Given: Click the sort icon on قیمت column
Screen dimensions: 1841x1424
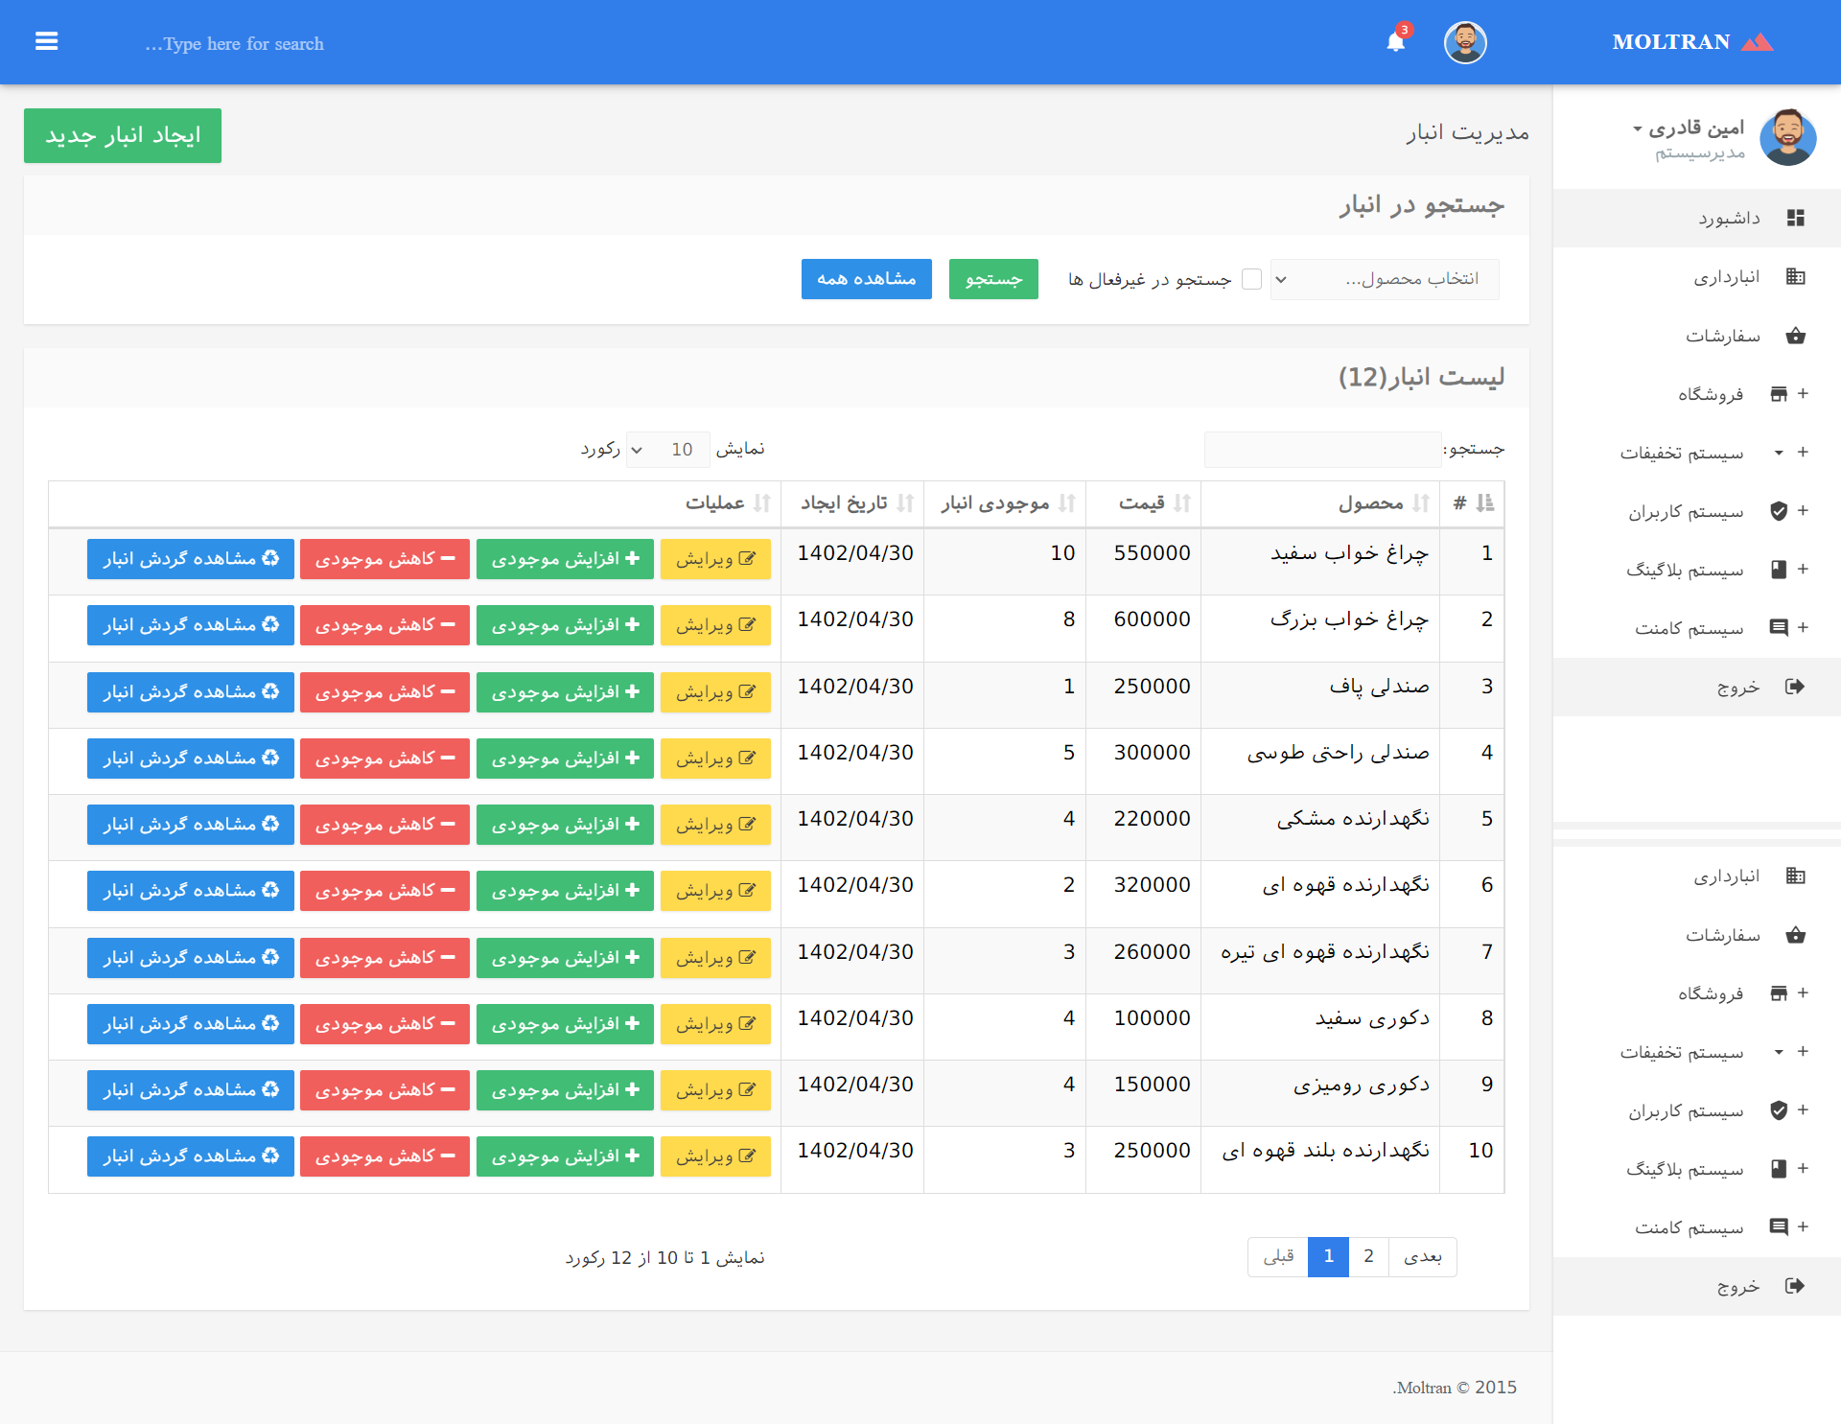Looking at the screenshot, I should [1182, 503].
